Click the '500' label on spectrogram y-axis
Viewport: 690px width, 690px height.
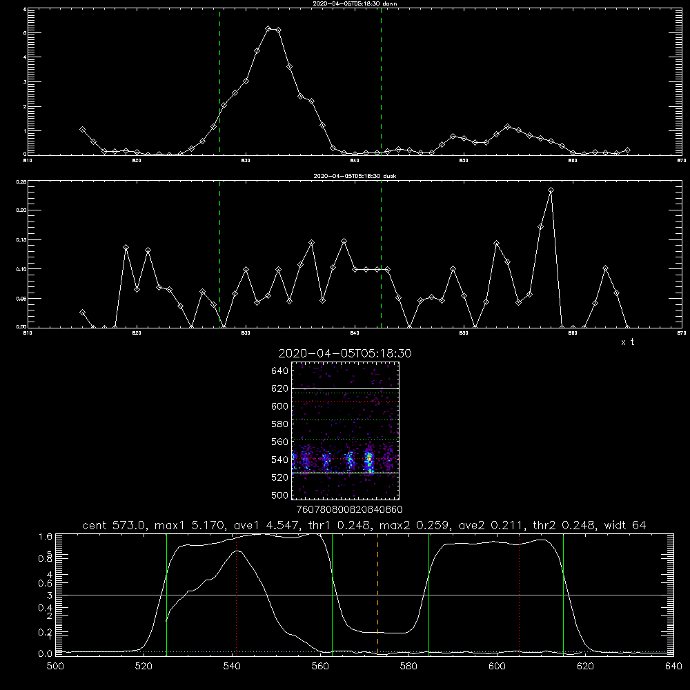point(279,495)
